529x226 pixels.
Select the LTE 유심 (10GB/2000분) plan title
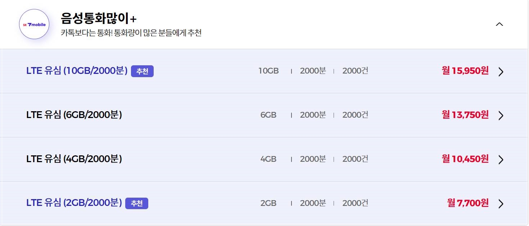click(x=77, y=71)
